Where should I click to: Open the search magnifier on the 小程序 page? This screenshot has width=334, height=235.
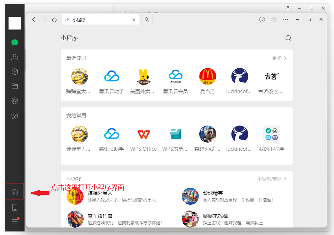click(288, 38)
